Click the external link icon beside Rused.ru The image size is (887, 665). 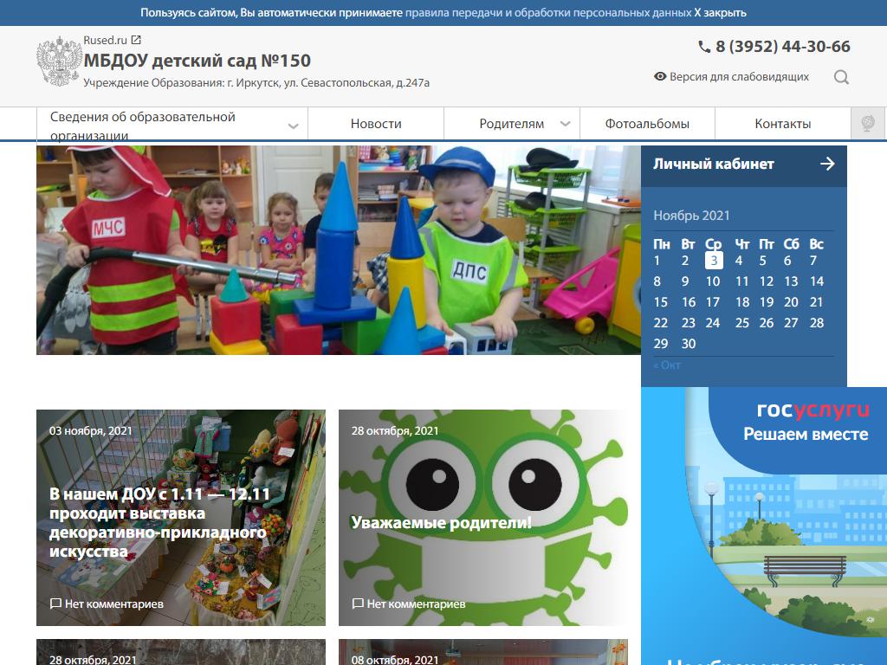pos(136,40)
